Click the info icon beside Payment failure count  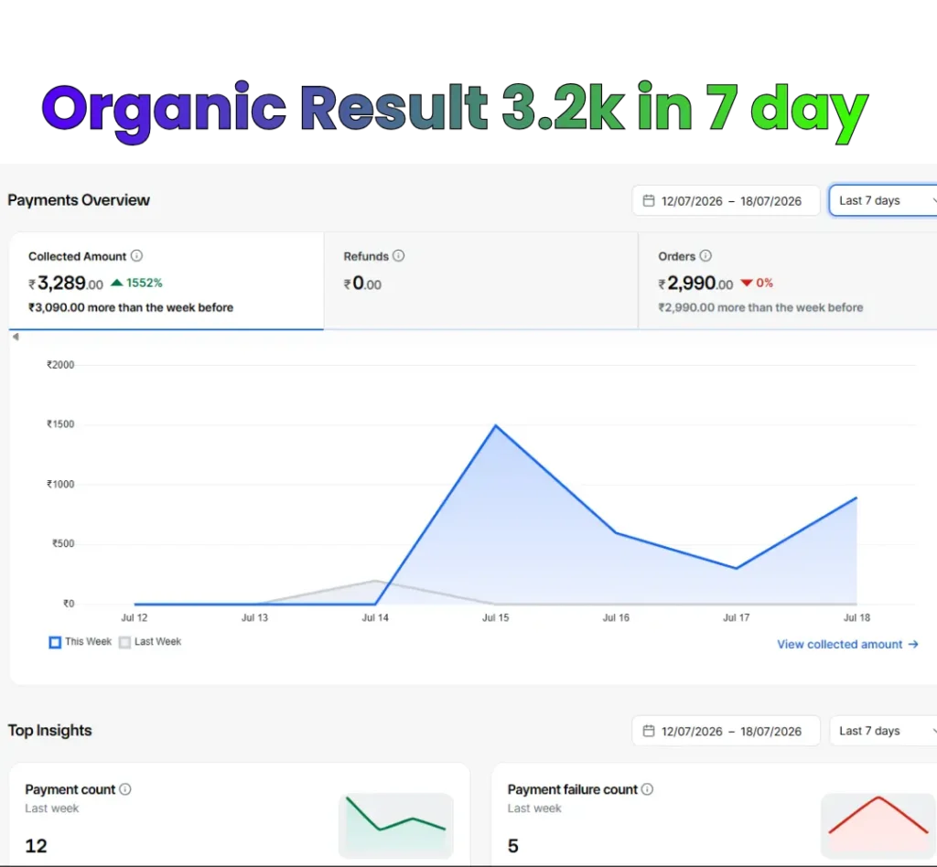pos(647,789)
